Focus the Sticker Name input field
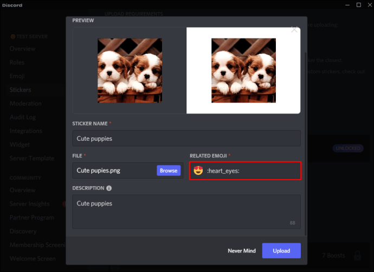This screenshot has height=272, width=374. click(186, 138)
